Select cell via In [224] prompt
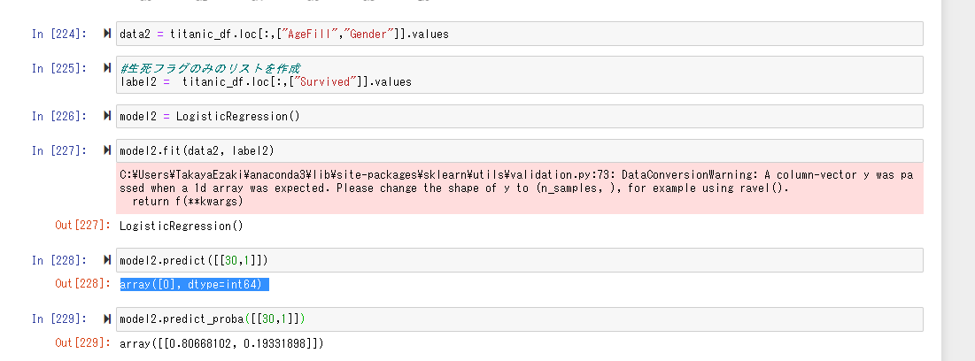 tap(59, 35)
